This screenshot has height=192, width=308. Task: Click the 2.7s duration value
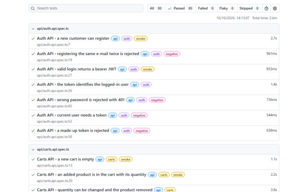274,38
